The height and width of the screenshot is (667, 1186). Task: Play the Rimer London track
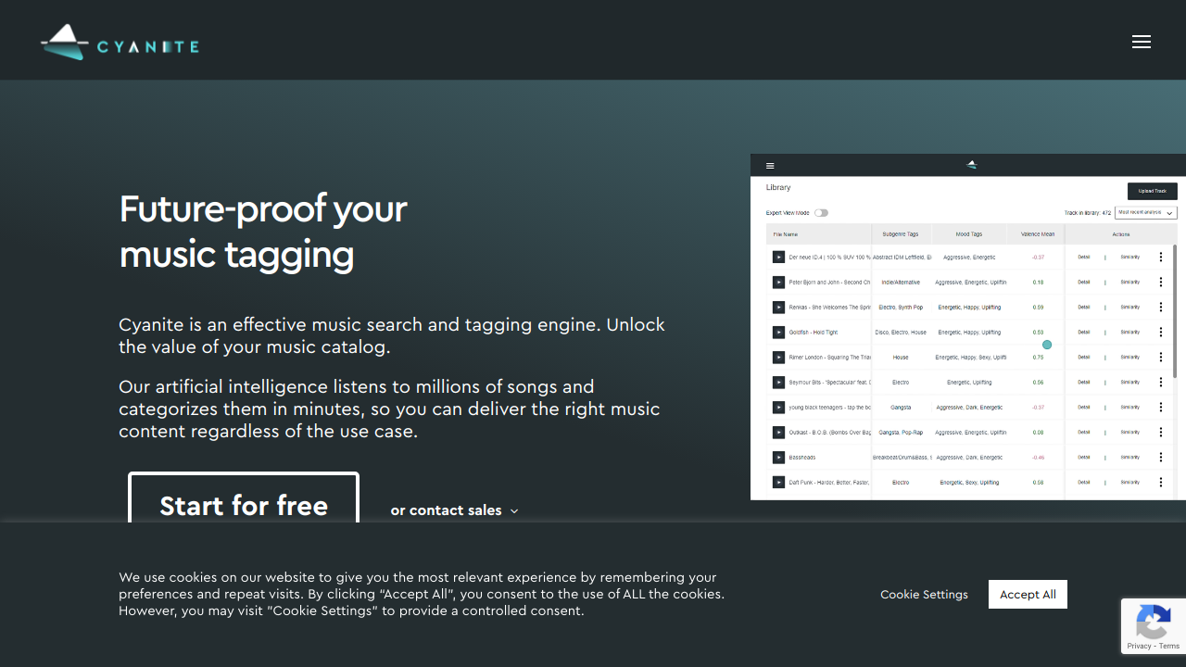778,357
